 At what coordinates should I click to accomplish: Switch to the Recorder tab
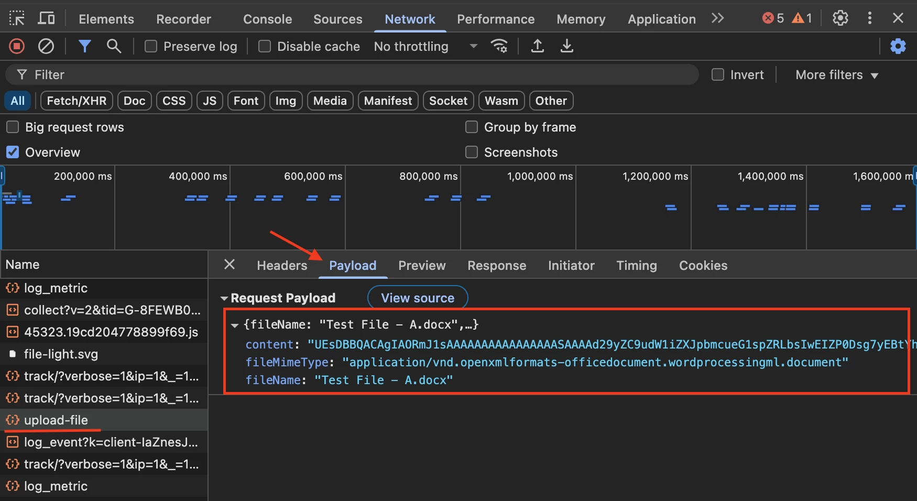(x=183, y=19)
